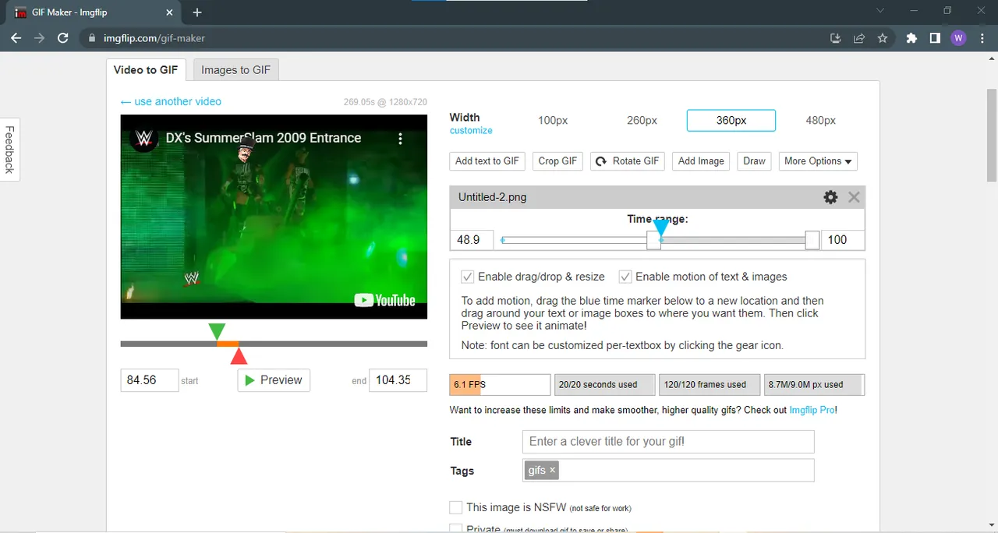The image size is (998, 533).
Task: Select the GIF Maker - Imgflip browser tab
Action: click(93, 12)
